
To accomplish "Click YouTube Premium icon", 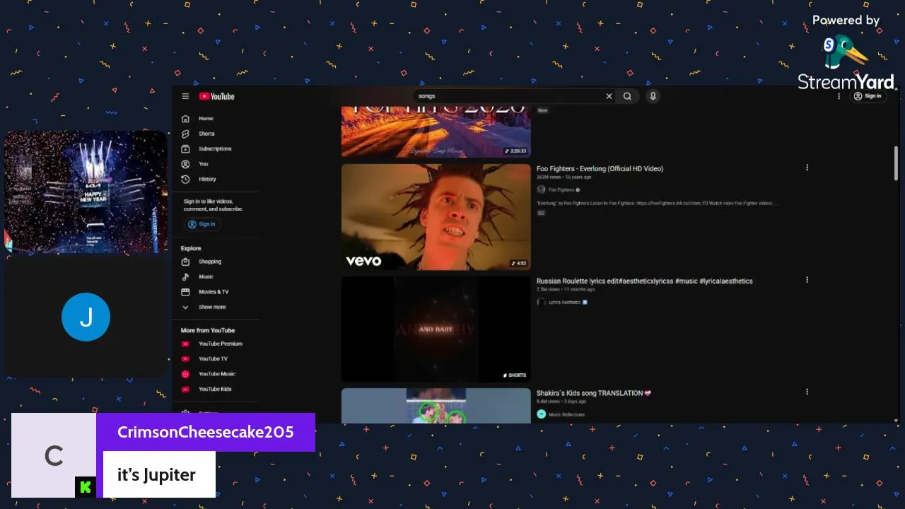I will pos(185,344).
